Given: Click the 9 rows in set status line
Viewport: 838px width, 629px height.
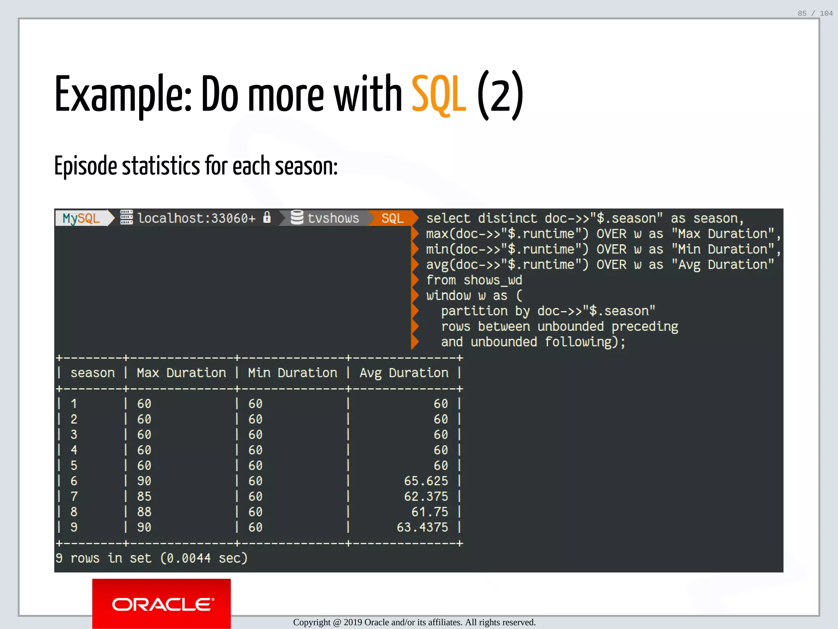Looking at the screenshot, I should point(151,558).
